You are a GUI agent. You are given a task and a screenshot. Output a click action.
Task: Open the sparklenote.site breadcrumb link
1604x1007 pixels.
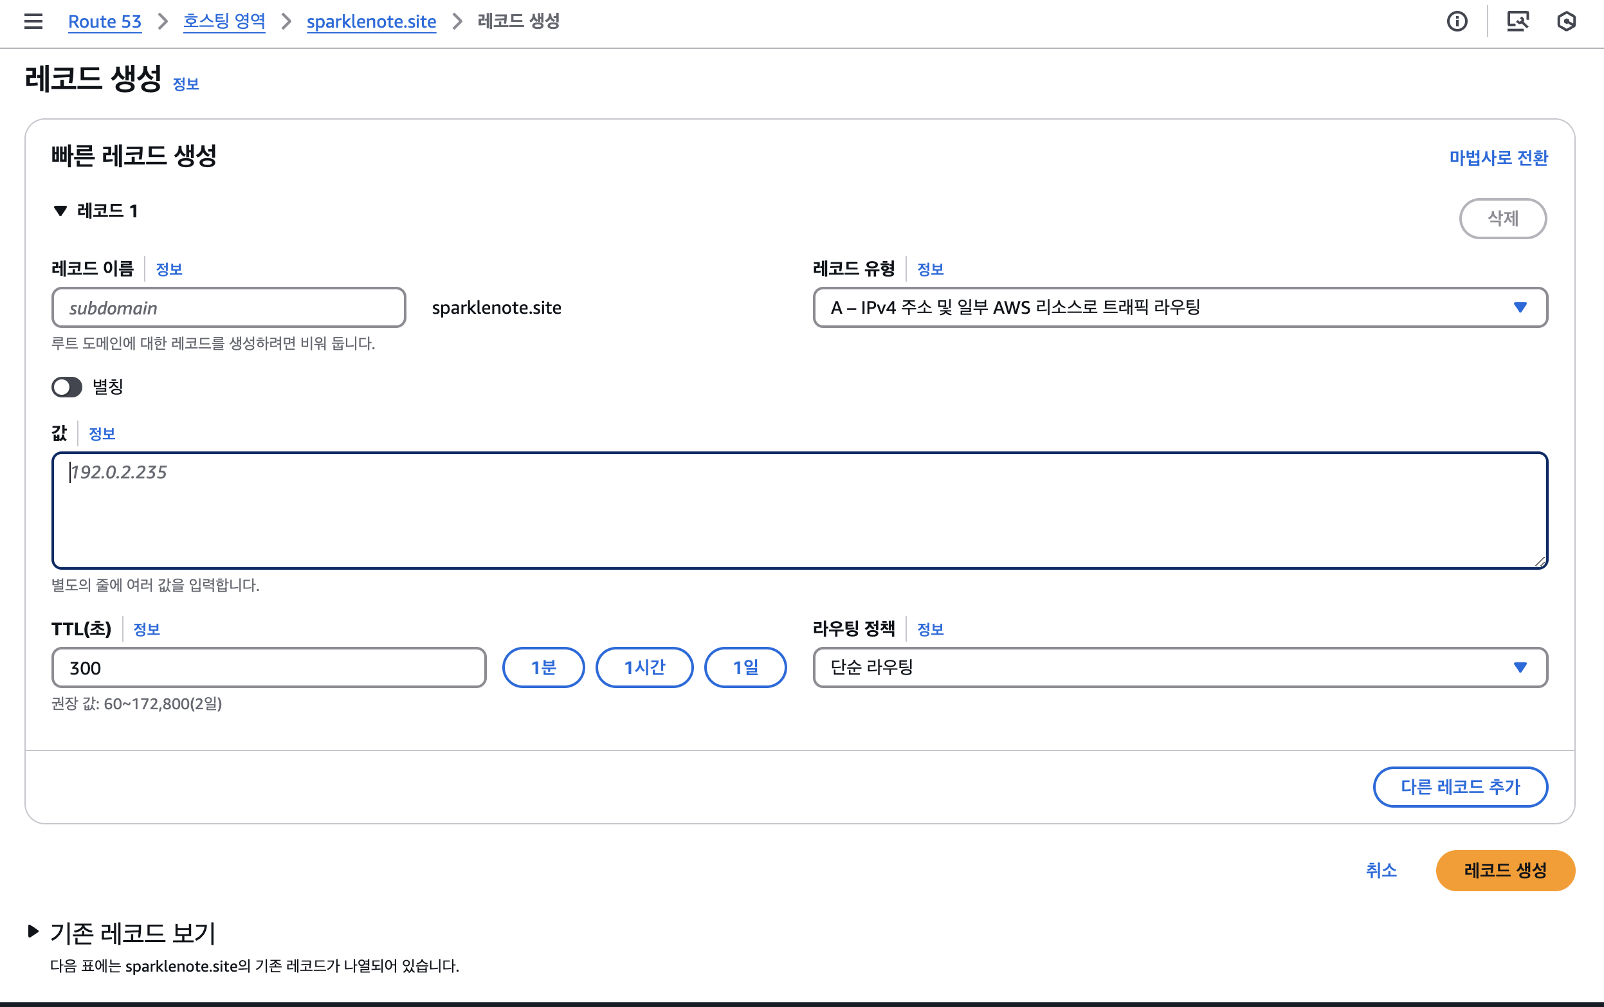371,21
